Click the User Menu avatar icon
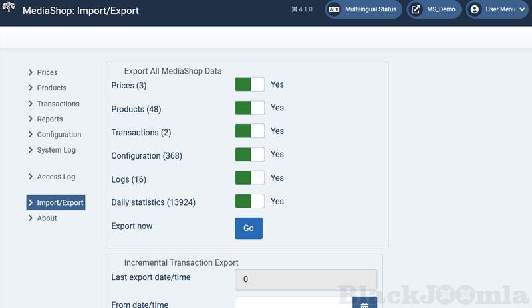 pyautogui.click(x=475, y=9)
